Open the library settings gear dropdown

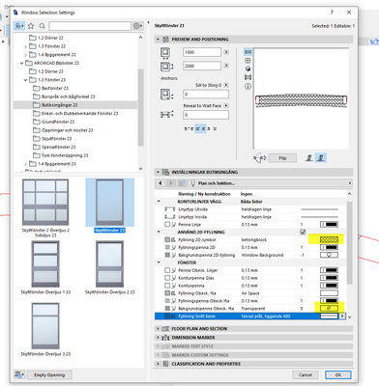point(138,26)
